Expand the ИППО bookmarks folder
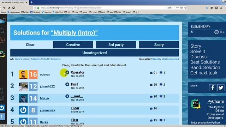The image size is (226, 127). (25, 12)
